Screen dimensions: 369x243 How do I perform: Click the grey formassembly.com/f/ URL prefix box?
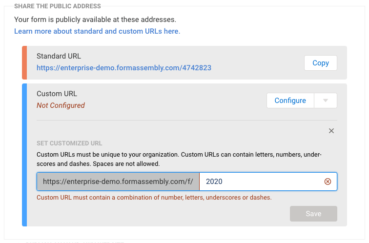pos(118,182)
